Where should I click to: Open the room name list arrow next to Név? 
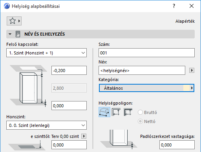pyautogui.click(x=192, y=71)
